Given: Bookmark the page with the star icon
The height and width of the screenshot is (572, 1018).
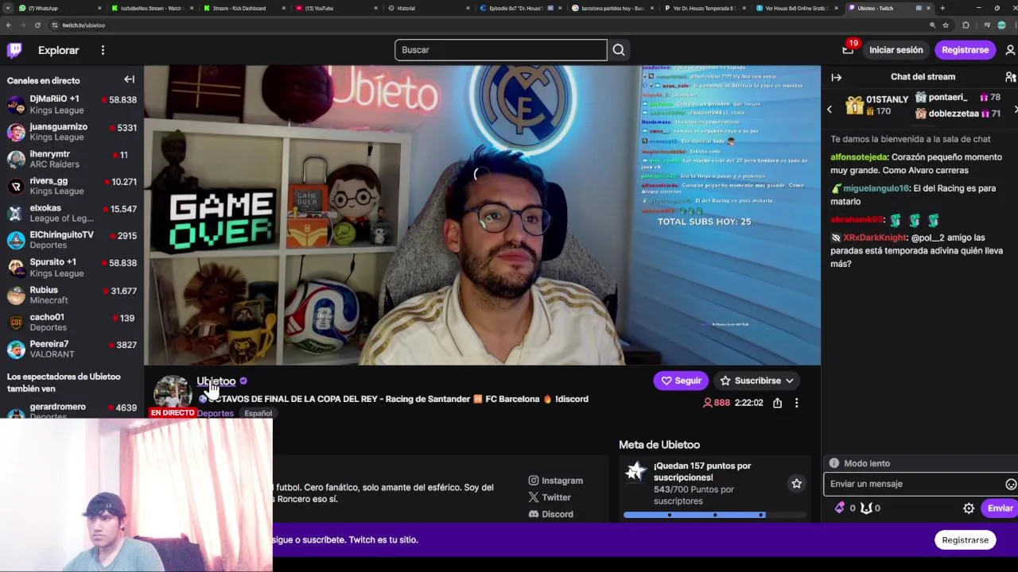Looking at the screenshot, I should point(946,25).
